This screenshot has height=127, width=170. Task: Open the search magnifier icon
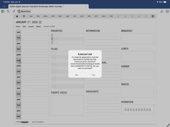pyautogui.click(x=8, y=11)
